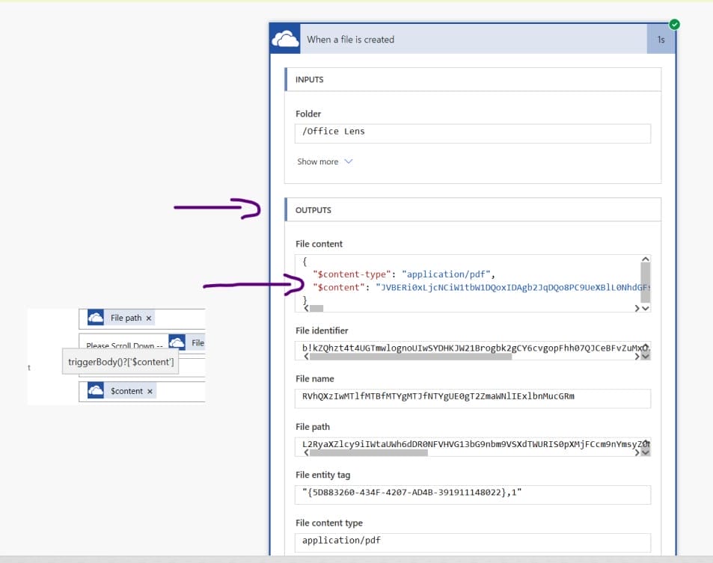
Task: Click the green success checkmark on the trigger
Action: [673, 24]
